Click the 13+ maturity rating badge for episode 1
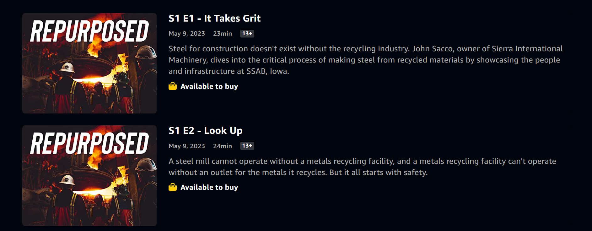Screen dimensions: 592x231 247,33
